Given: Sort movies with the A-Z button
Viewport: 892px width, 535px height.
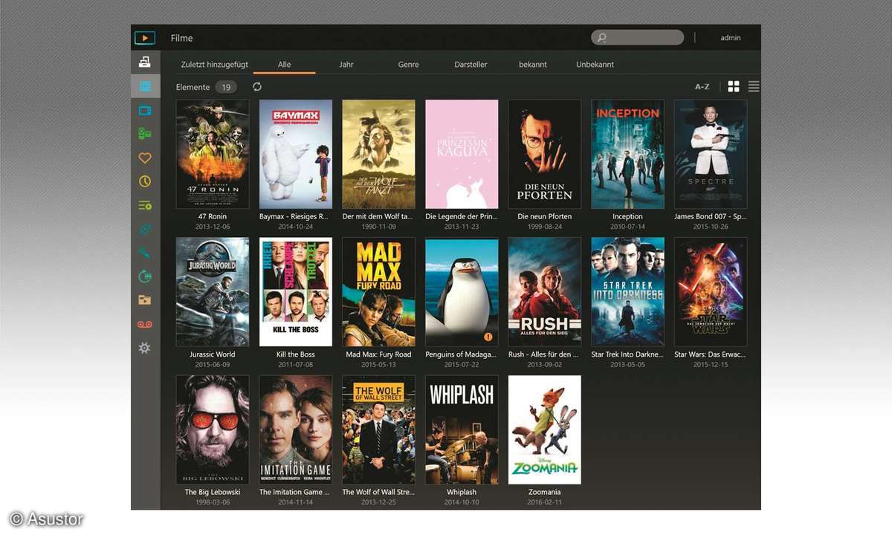Looking at the screenshot, I should (x=702, y=87).
